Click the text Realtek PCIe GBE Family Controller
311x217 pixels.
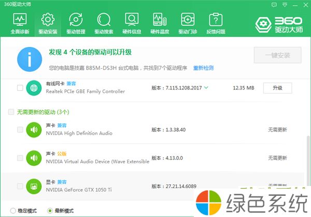86,91
